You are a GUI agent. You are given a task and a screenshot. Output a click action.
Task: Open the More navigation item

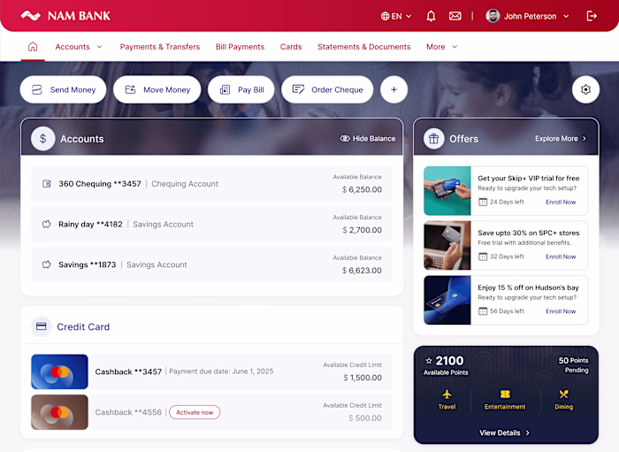[x=435, y=47]
